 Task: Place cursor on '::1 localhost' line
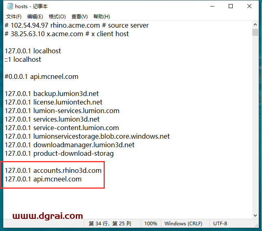pos(23,59)
